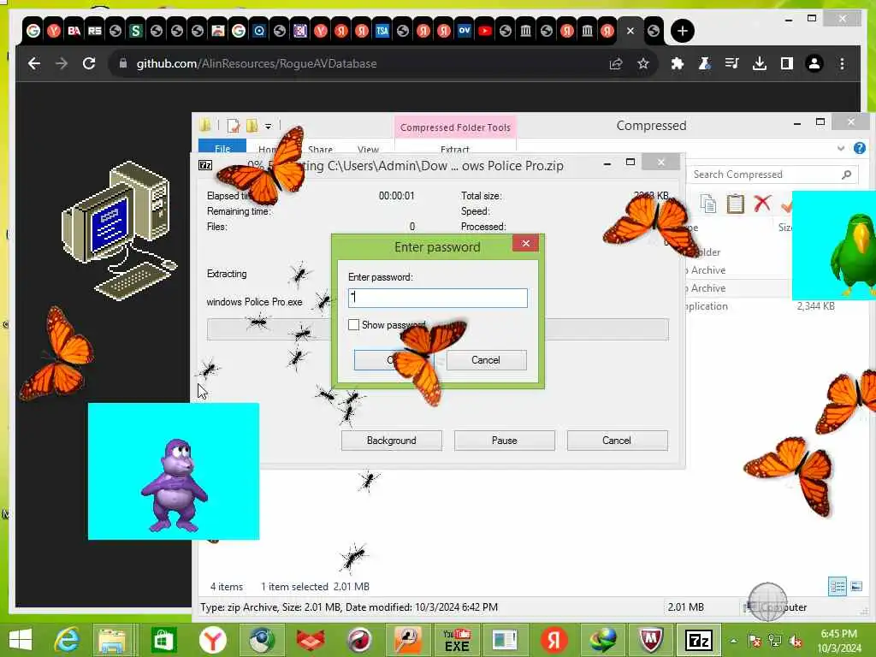Share this page via toolbar icon
This screenshot has height=657, width=876.
point(616,63)
